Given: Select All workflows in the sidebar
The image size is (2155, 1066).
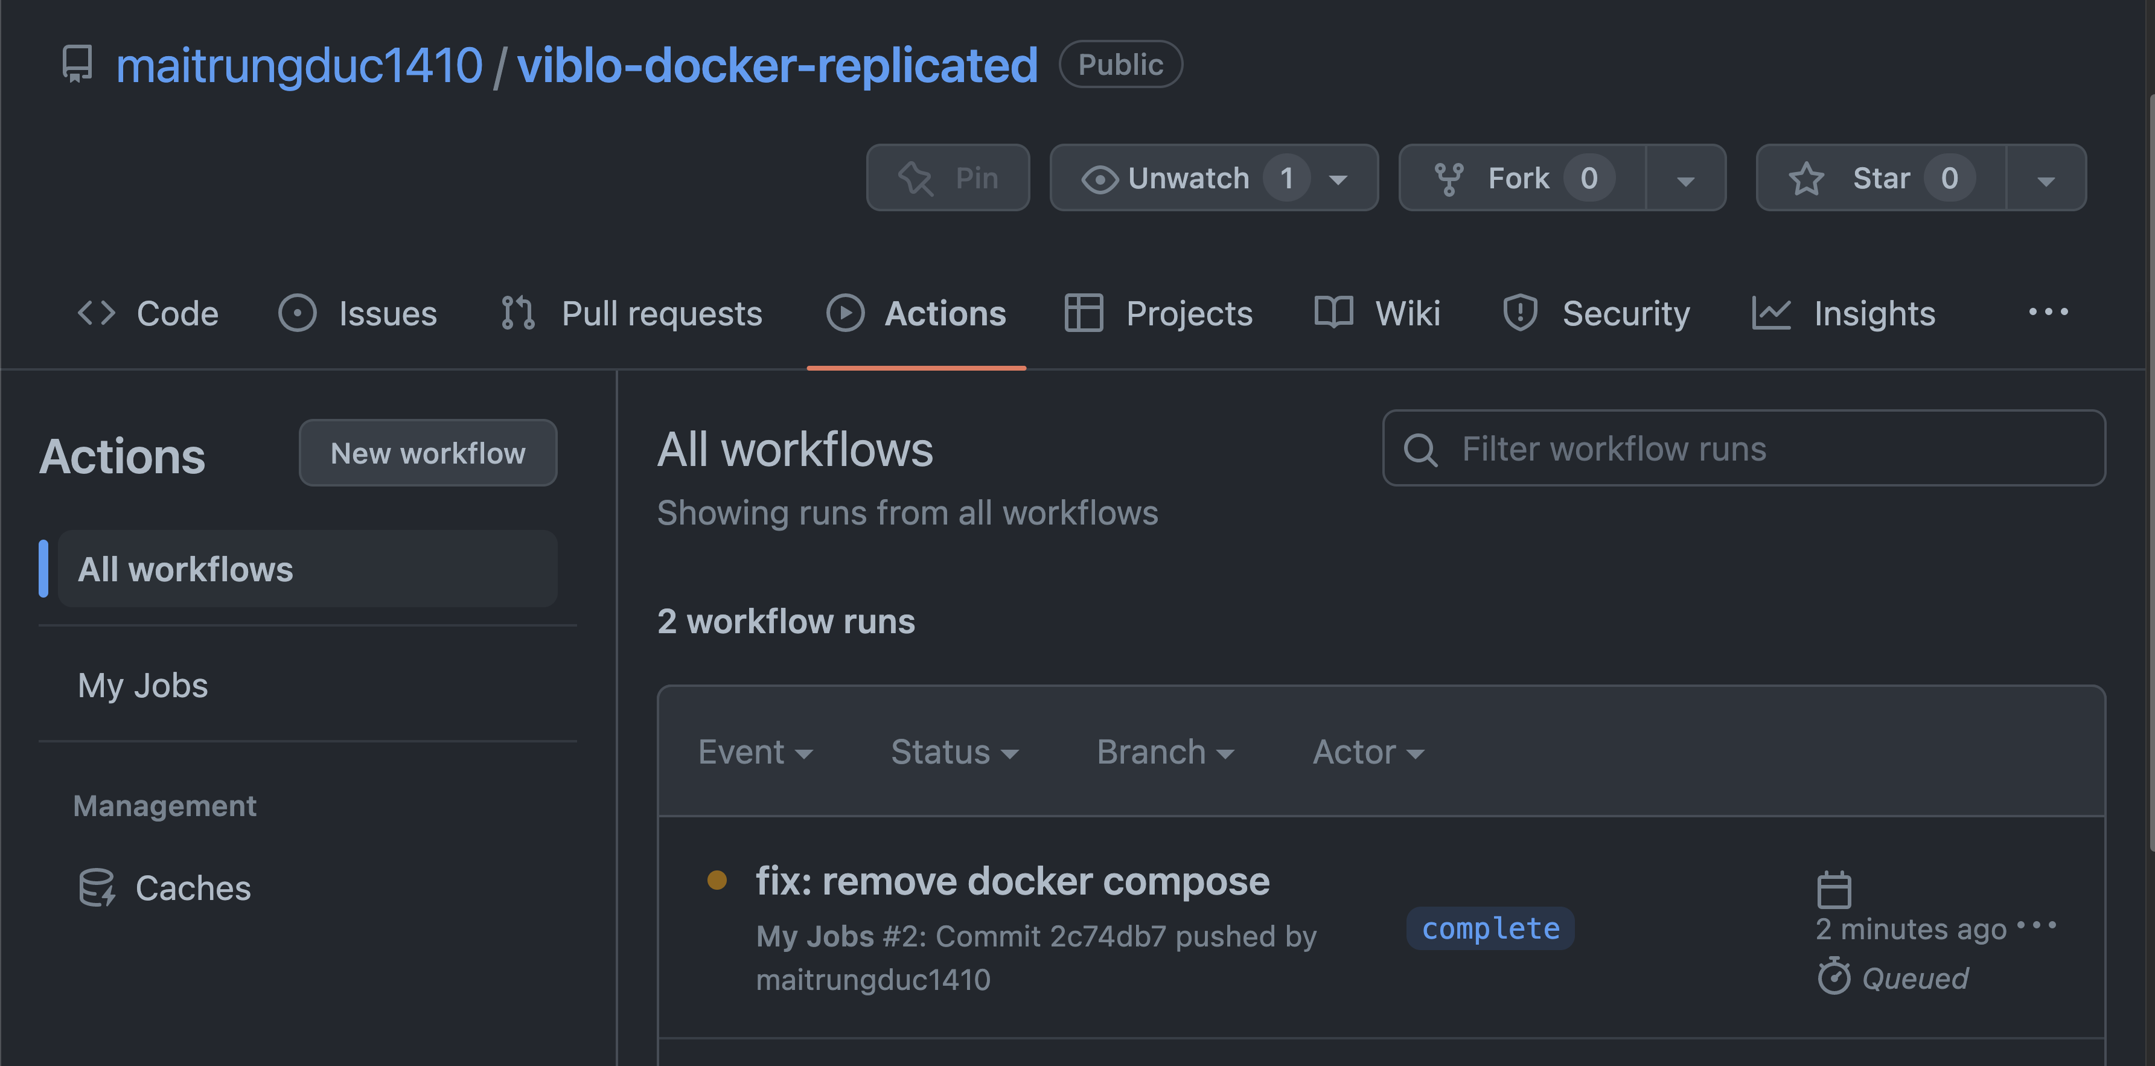Looking at the screenshot, I should pyautogui.click(x=307, y=569).
